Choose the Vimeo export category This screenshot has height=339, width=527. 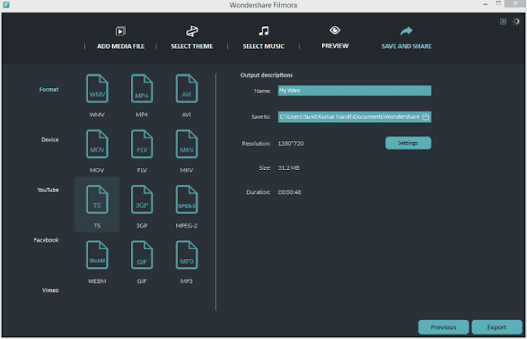click(50, 290)
